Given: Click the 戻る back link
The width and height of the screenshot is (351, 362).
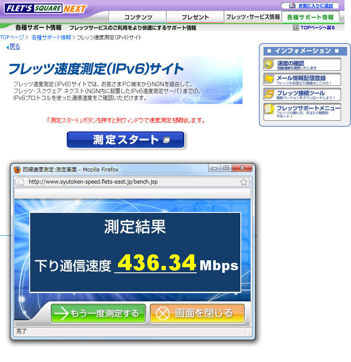Looking at the screenshot, I should tap(15, 47).
